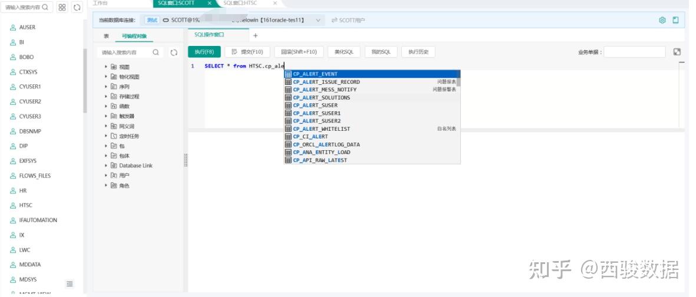Click the 美化SQL button

(344, 52)
